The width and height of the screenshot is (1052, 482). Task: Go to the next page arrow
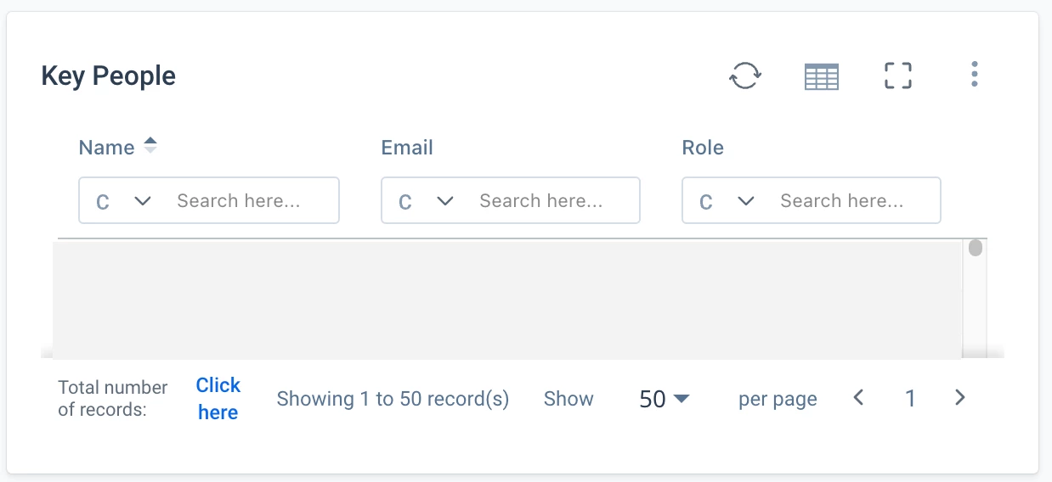(x=960, y=397)
